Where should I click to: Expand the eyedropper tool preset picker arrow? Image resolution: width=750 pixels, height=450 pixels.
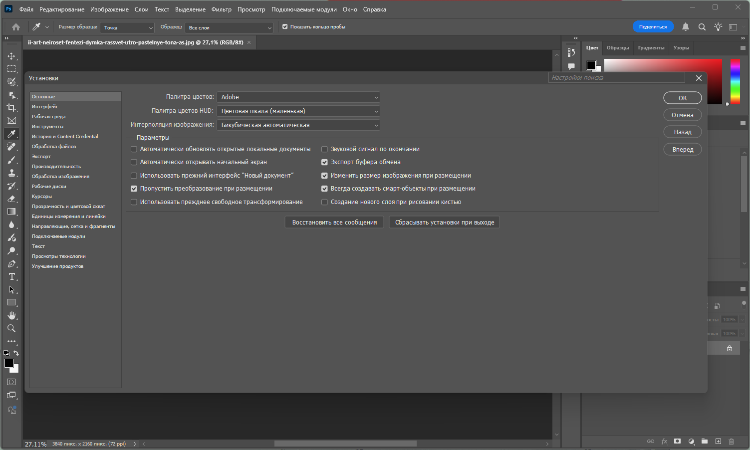tap(47, 27)
